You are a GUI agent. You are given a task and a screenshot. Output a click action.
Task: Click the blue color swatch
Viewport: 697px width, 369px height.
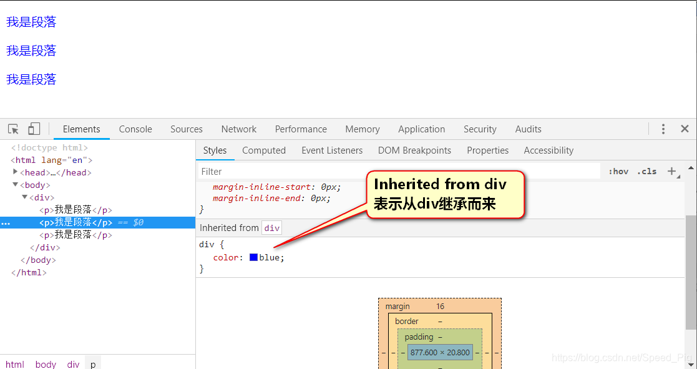(253, 257)
